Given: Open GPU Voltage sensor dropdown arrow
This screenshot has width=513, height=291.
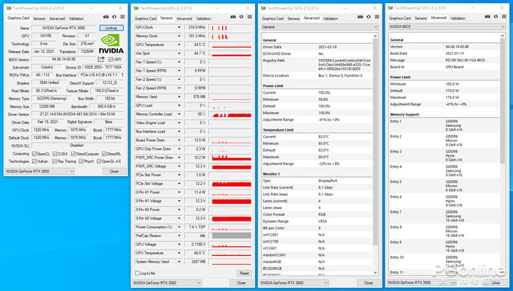Looking at the screenshot, I should (179, 244).
